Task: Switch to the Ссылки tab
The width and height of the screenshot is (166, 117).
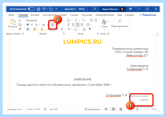Action: click(74, 15)
